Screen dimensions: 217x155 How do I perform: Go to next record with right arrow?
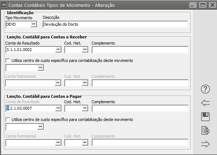click(205, 144)
